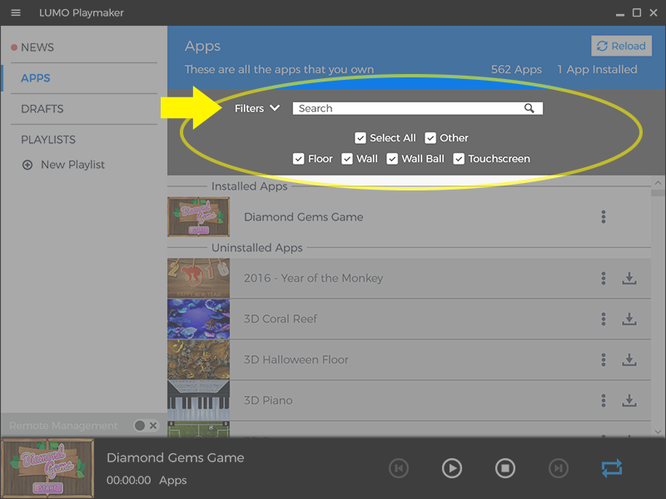This screenshot has width=666, height=499.
Task: Uncheck the Wall filter checkbox
Action: point(347,159)
